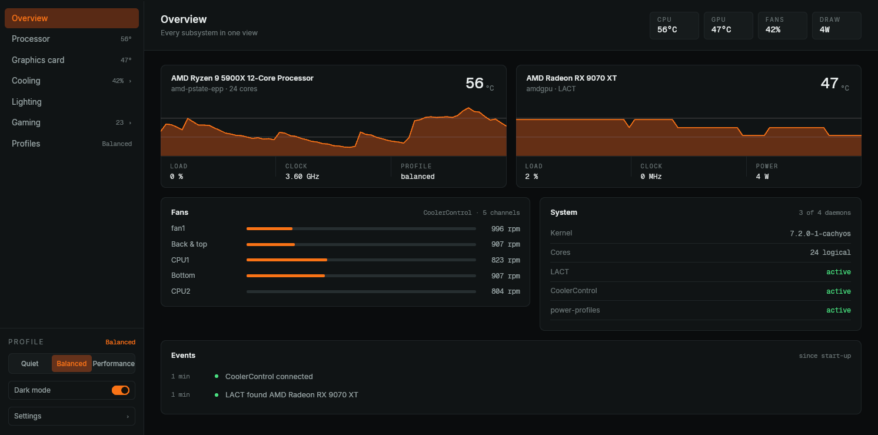Click the CPU2 fan speed bar
The height and width of the screenshot is (435, 878).
click(x=361, y=291)
